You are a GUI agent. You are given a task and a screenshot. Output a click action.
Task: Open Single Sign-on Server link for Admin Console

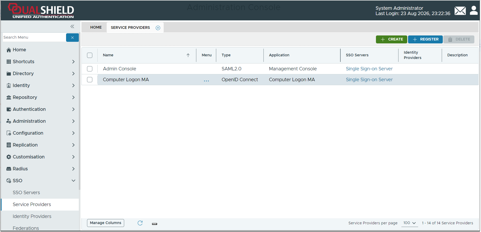tap(369, 69)
